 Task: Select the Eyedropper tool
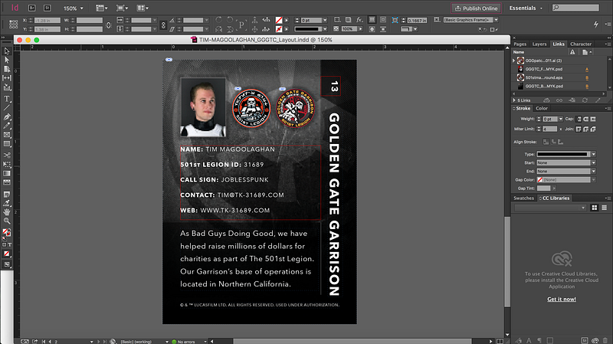point(7,203)
